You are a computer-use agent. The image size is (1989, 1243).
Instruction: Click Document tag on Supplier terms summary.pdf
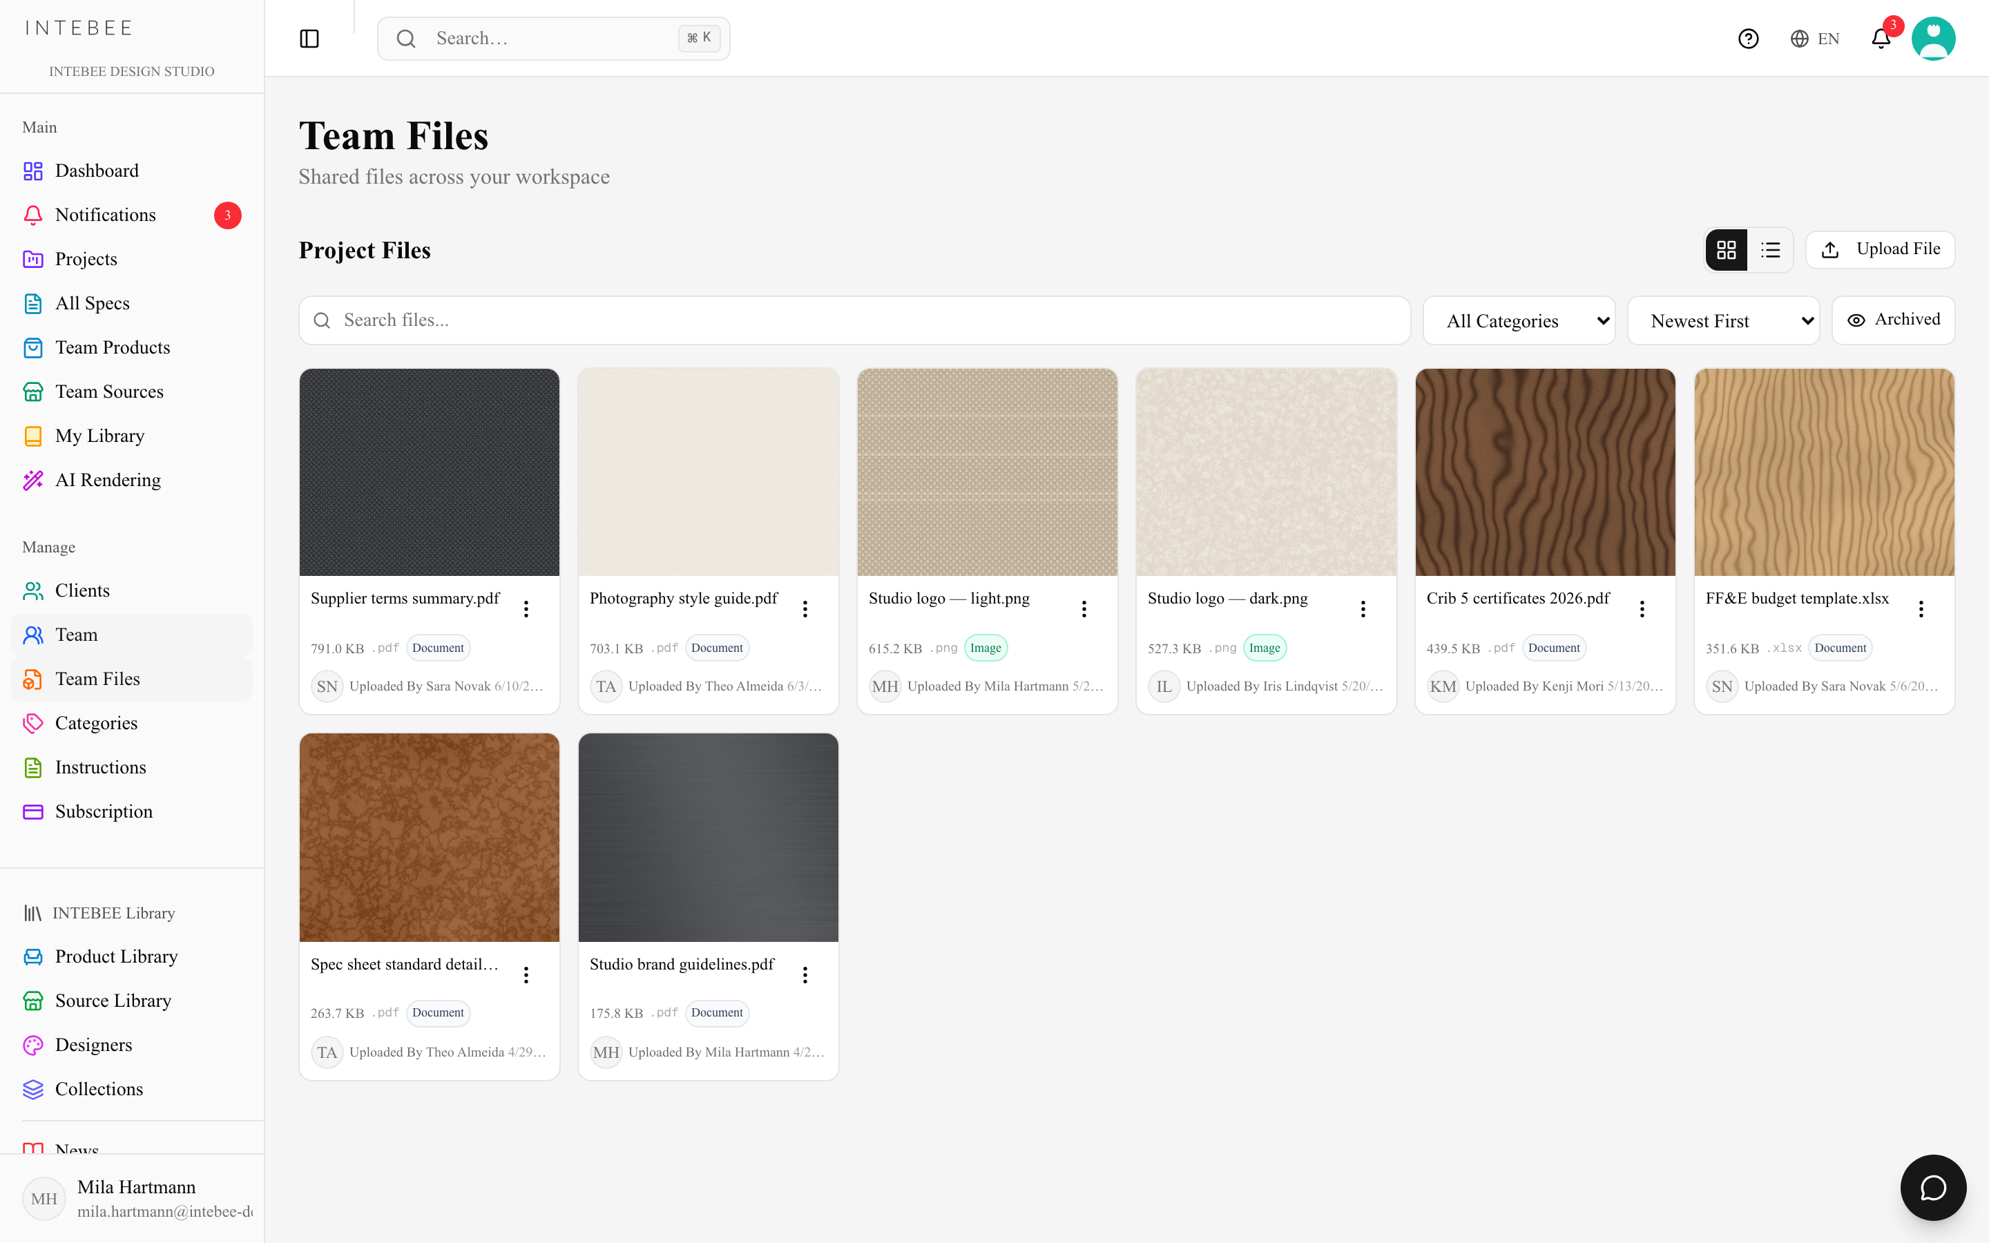(438, 648)
